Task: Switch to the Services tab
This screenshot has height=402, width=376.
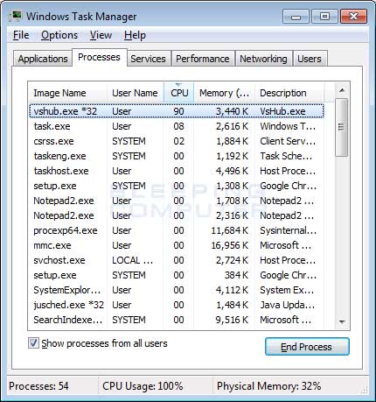Action: click(148, 59)
